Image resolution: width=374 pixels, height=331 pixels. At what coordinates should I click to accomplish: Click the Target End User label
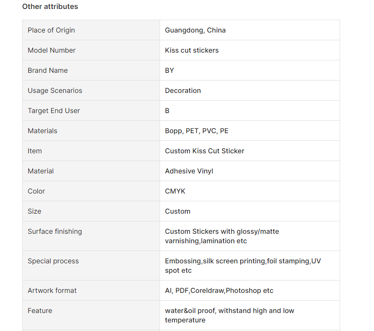(x=54, y=111)
